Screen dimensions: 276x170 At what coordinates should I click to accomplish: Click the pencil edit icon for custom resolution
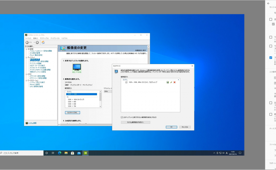click(x=171, y=82)
